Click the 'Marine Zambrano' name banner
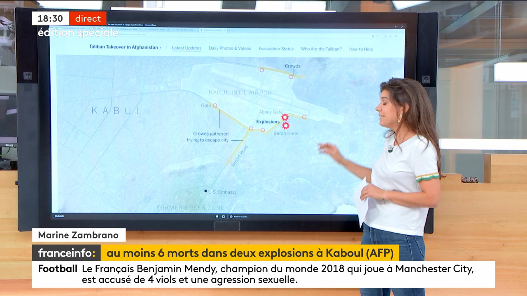Viewport: 527px width, 296px height. pyautogui.click(x=78, y=235)
